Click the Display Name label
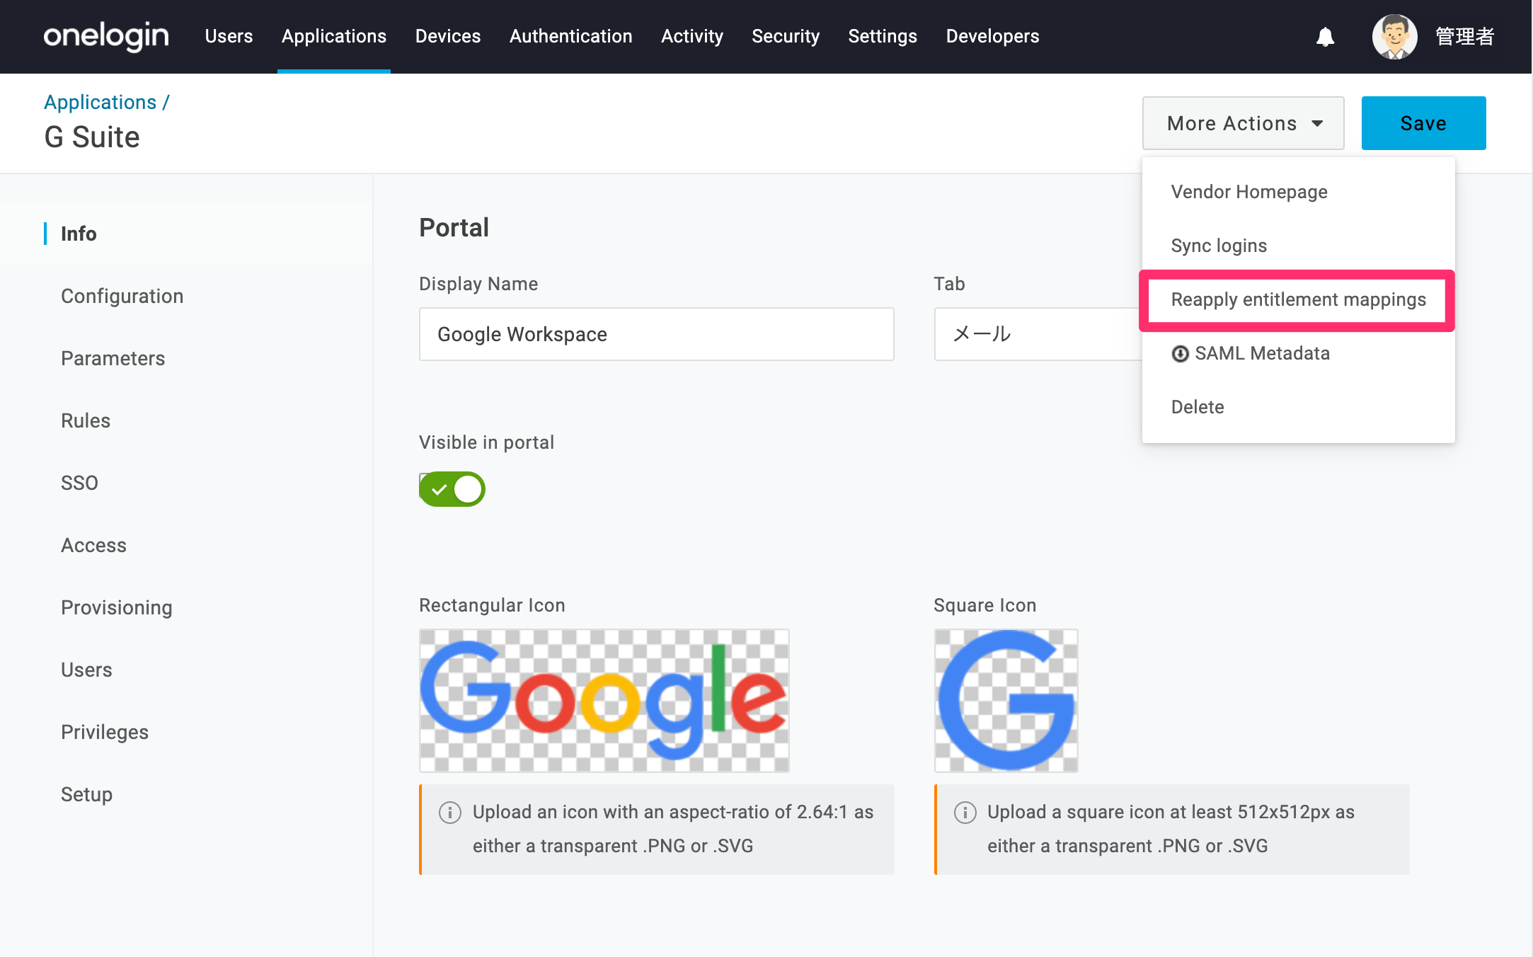 click(x=478, y=284)
